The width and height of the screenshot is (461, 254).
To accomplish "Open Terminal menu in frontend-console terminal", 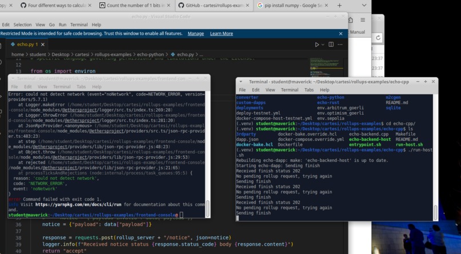I will click(62, 87).
